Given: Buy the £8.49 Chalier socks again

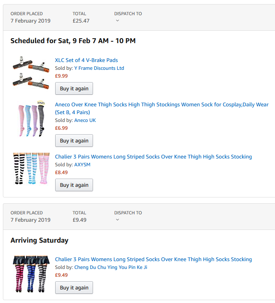Looking at the screenshot, I should [74, 185].
